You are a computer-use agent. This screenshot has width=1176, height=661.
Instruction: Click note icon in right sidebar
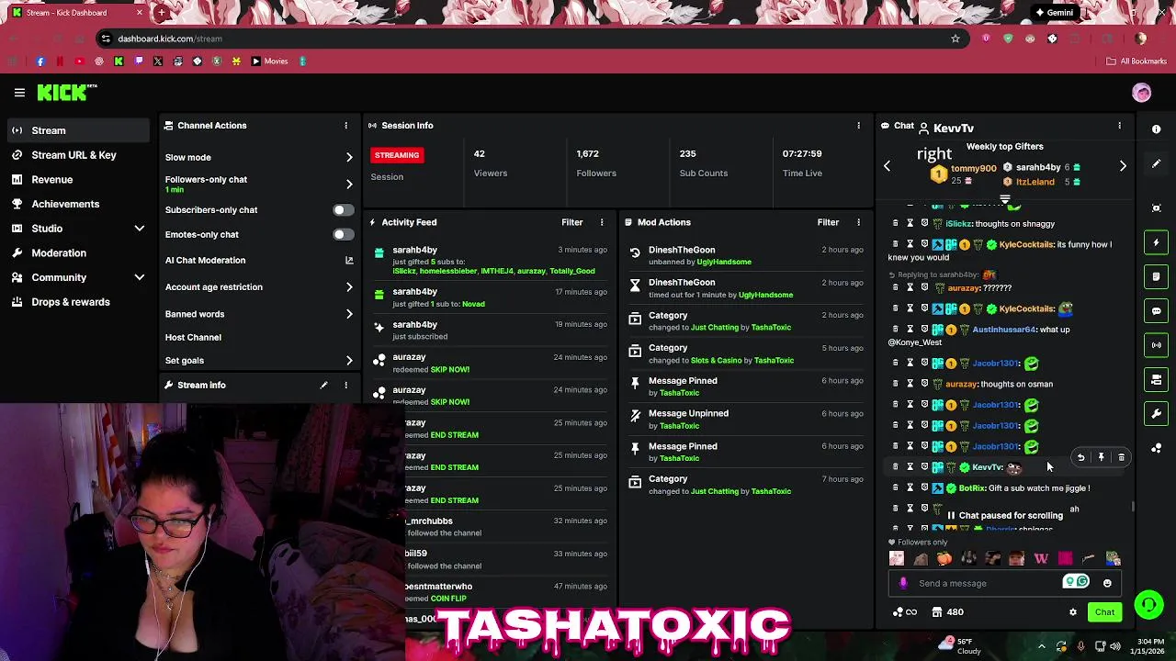pos(1156,276)
